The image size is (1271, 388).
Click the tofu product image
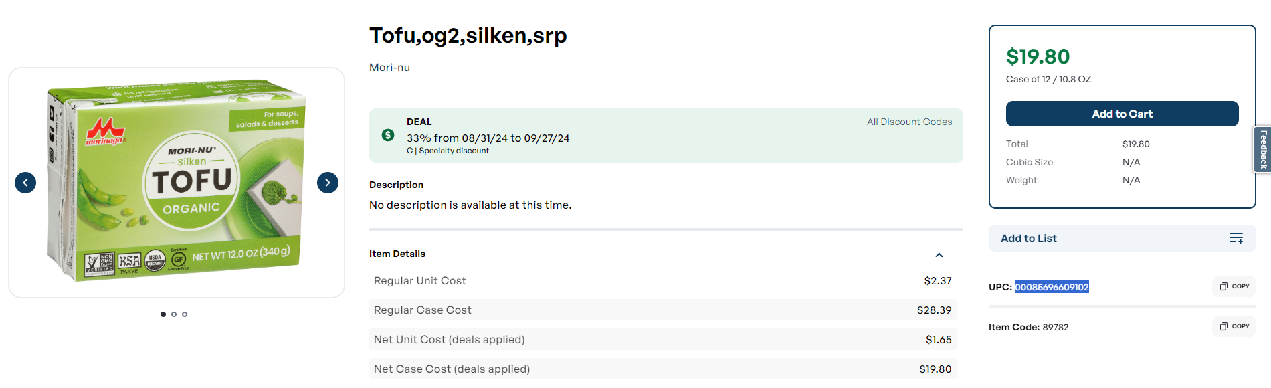(x=177, y=182)
